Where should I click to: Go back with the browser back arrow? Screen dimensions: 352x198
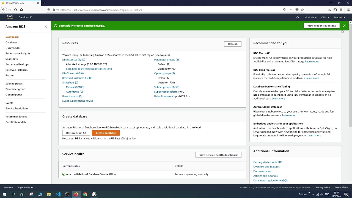[x=4, y=10]
